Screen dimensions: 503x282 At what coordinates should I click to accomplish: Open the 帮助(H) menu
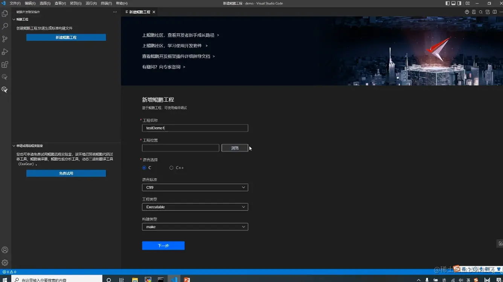pyautogui.click(x=122, y=3)
